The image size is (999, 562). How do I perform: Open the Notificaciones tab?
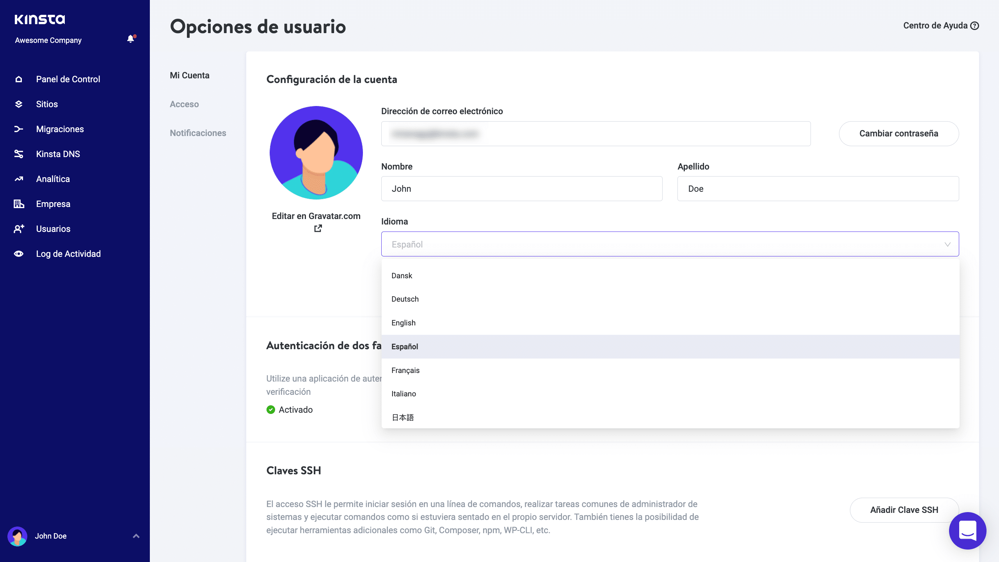click(x=198, y=133)
